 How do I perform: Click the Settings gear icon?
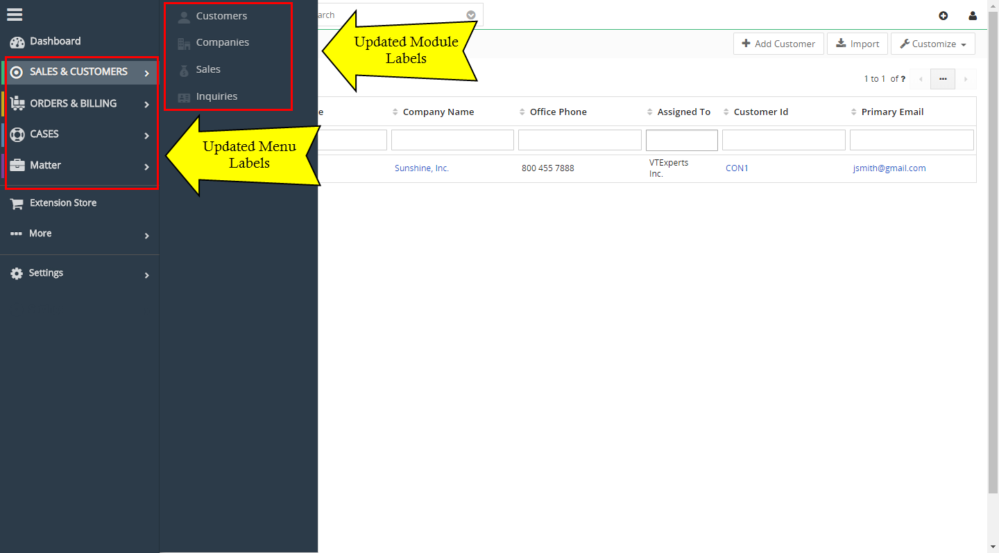click(x=17, y=274)
